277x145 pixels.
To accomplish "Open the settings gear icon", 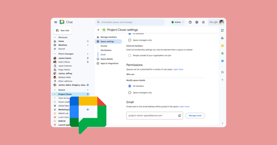I will (197, 22).
